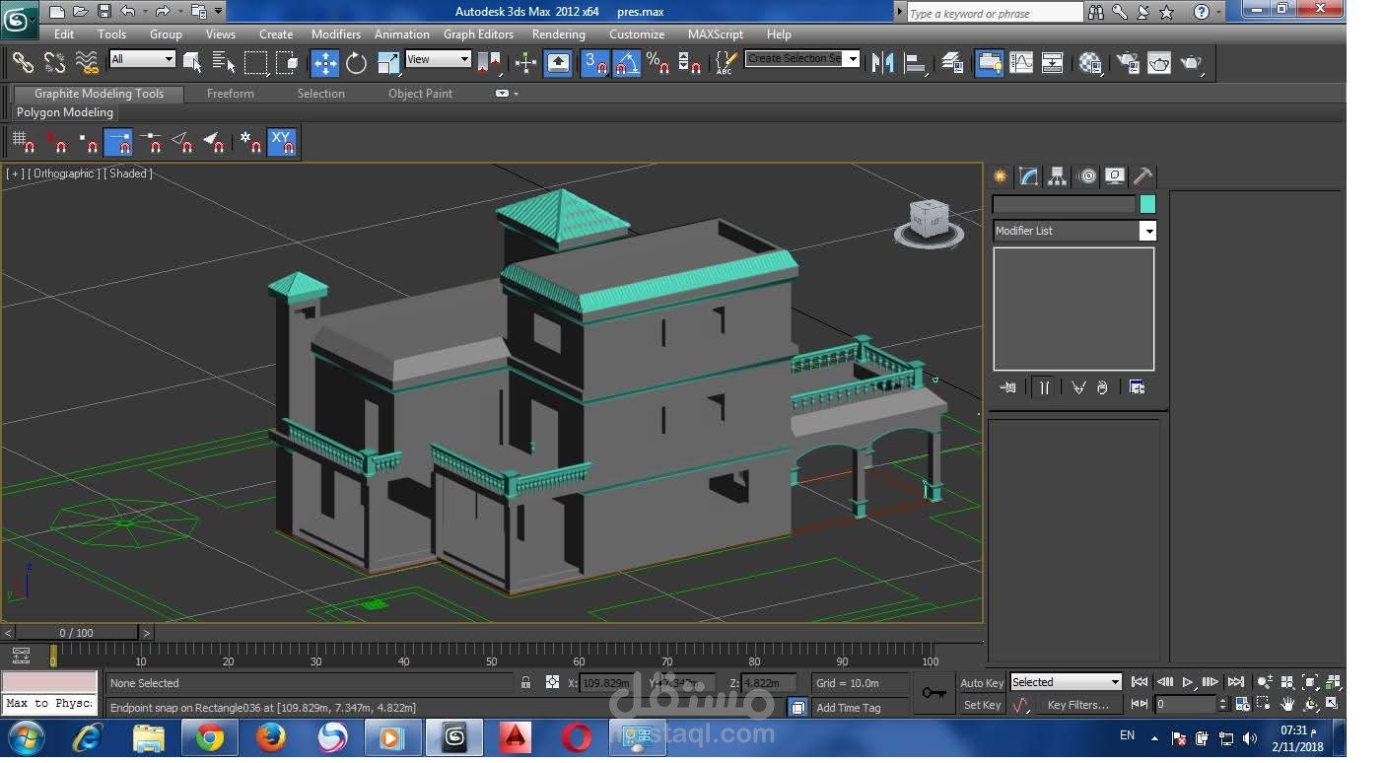Click the Polygon Modeling panel button
This screenshot has width=1384, height=763.
coord(65,112)
